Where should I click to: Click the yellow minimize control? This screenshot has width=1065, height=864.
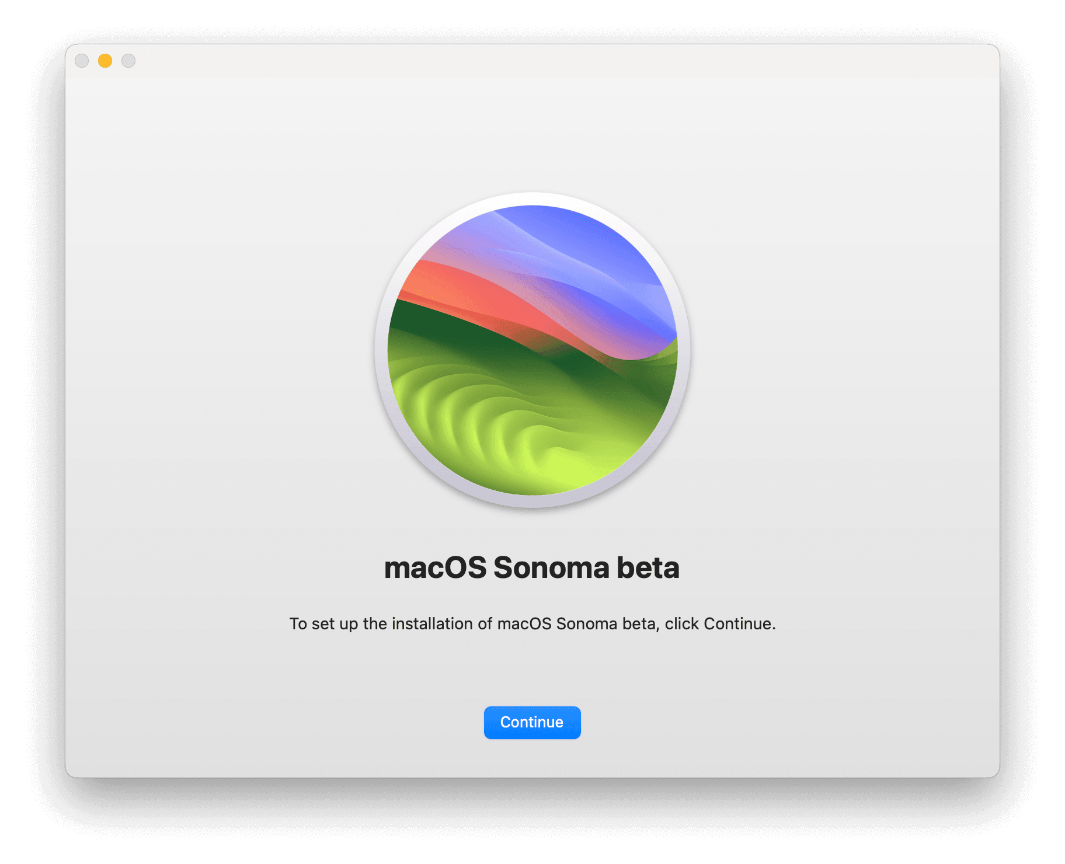coord(105,61)
